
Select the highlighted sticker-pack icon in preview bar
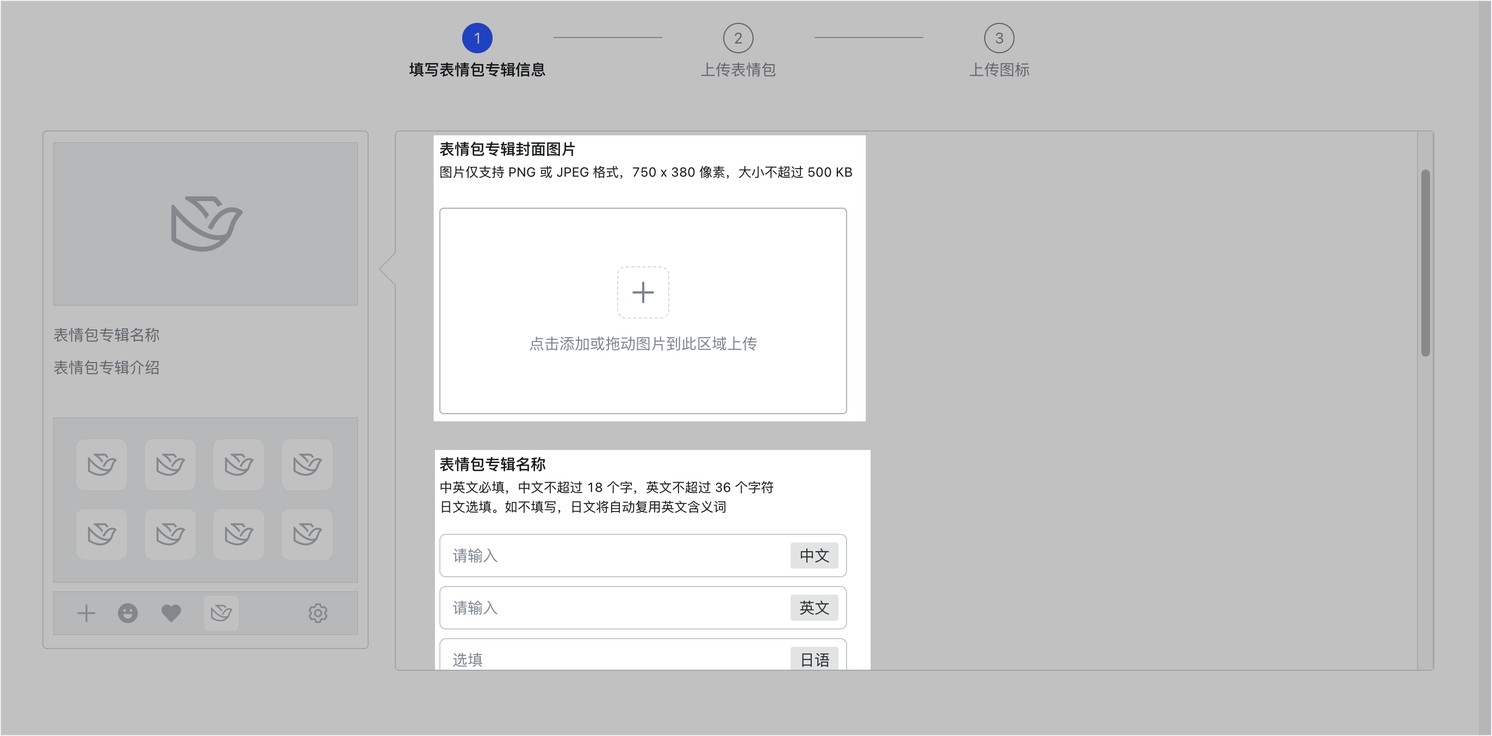(221, 613)
